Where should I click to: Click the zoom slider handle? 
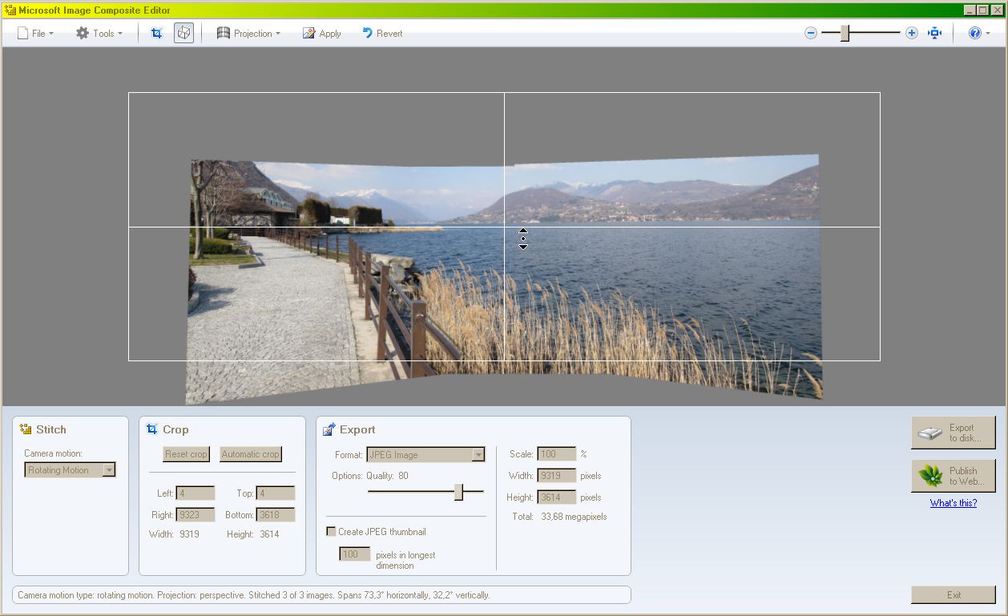pos(845,33)
